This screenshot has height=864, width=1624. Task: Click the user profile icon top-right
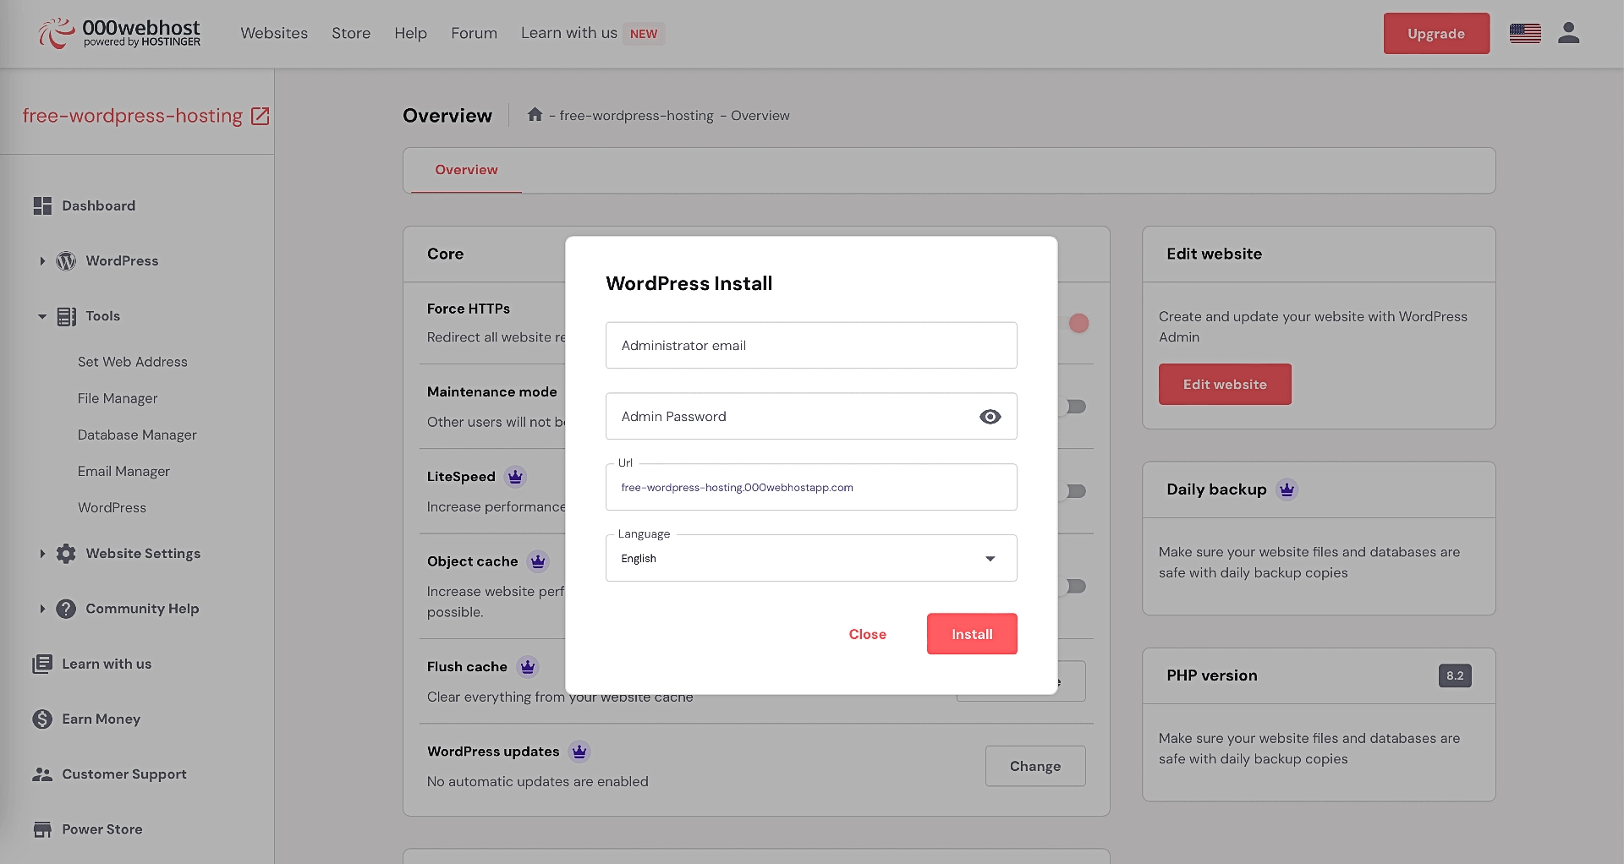click(1569, 33)
